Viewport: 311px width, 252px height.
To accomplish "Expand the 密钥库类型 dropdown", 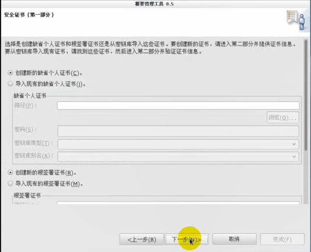I will [x=178, y=144].
